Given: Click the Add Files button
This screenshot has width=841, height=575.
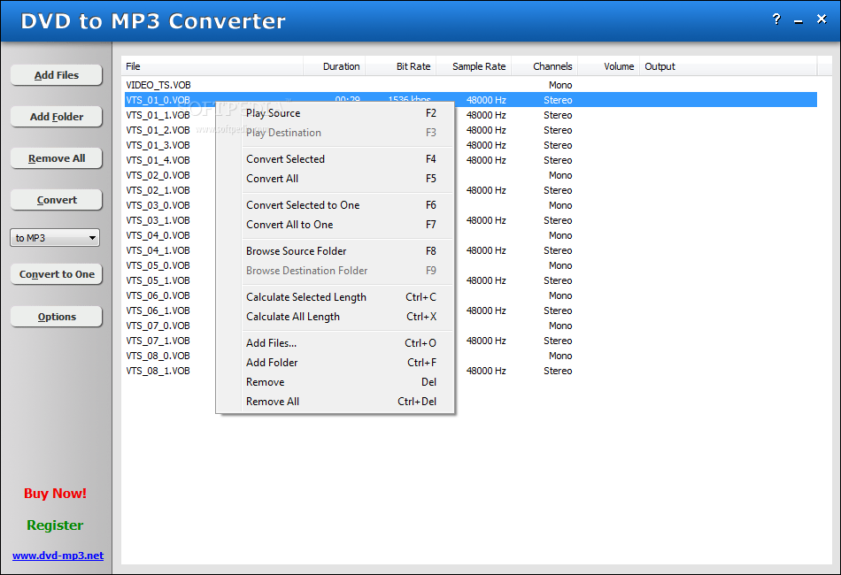Looking at the screenshot, I should (x=57, y=75).
